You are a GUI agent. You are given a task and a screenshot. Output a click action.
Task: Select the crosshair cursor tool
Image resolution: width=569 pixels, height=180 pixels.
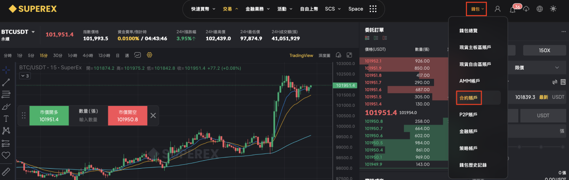[x=6, y=70]
